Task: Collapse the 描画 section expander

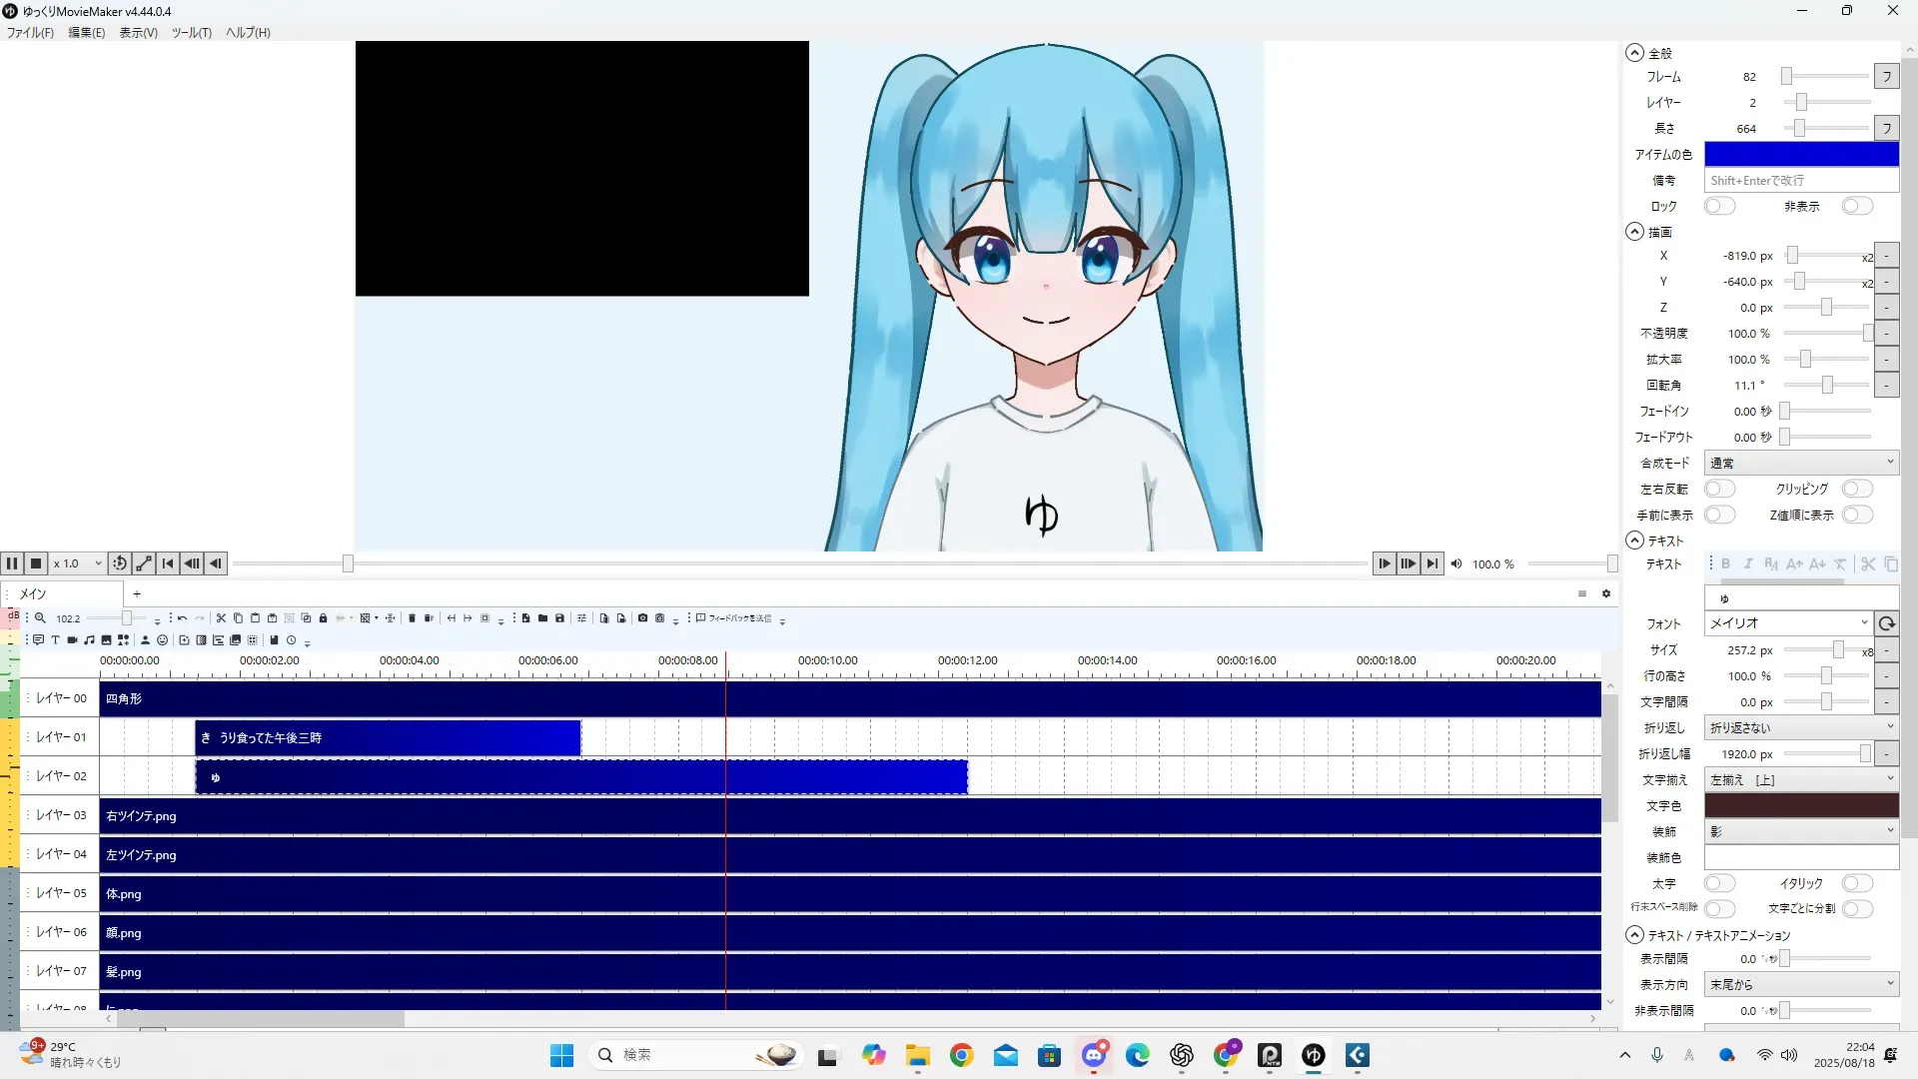Action: coord(1634,232)
